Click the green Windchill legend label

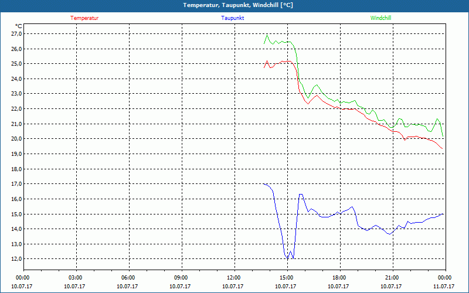pyautogui.click(x=380, y=18)
